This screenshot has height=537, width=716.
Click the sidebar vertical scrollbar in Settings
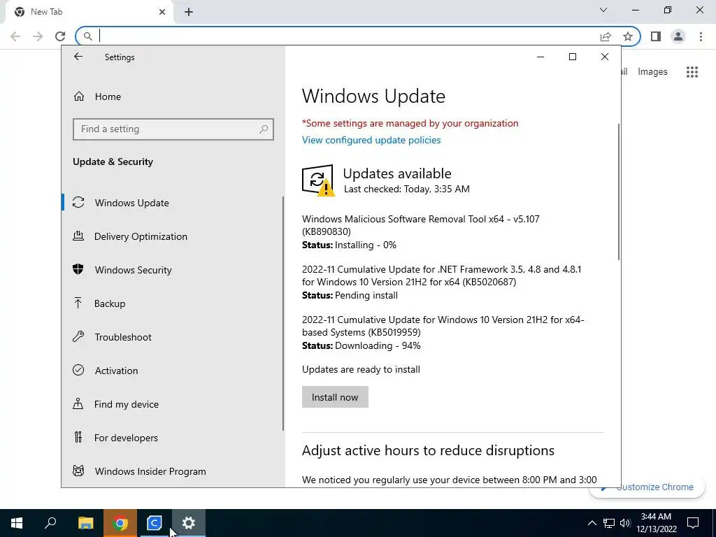click(283, 313)
